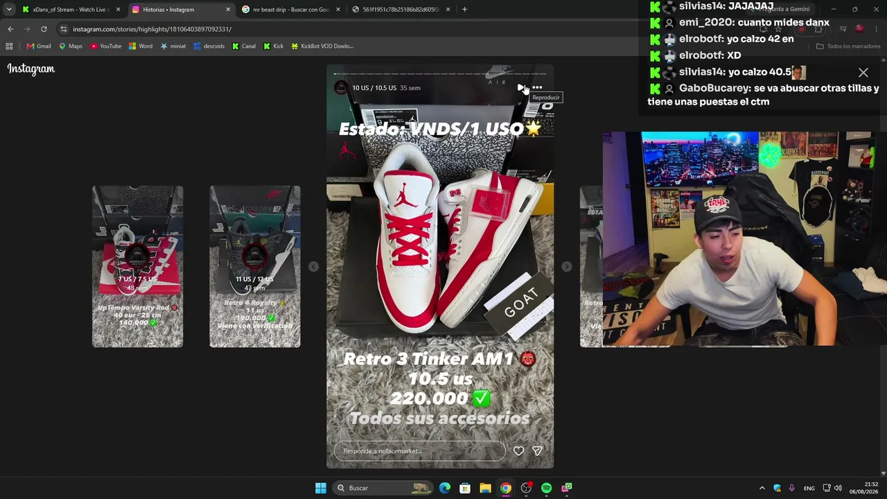
Task: Open the Todos los marcadores folder
Action: point(848,46)
